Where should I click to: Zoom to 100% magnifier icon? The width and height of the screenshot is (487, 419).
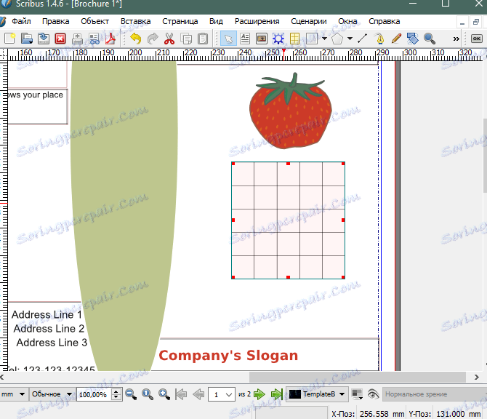point(148,394)
